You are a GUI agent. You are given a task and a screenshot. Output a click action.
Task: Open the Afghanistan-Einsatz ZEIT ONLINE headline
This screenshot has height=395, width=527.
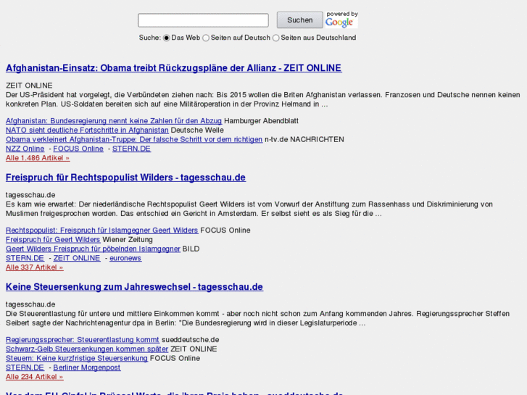click(174, 68)
